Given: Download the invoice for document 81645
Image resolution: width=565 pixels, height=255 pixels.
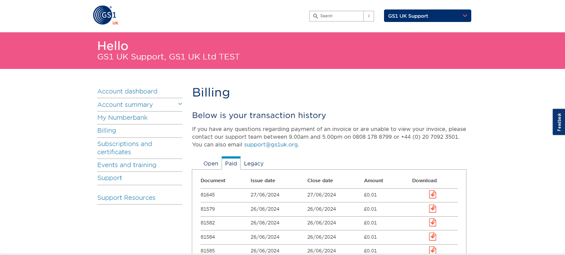Looking at the screenshot, I should pyautogui.click(x=432, y=194).
